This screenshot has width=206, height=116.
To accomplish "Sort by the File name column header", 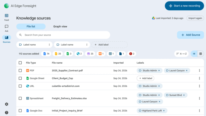I will [57, 63].
